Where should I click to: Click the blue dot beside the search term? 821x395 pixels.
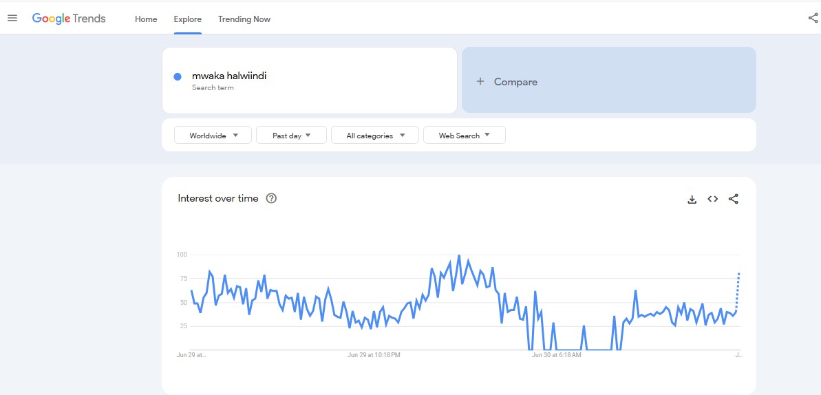coord(178,77)
